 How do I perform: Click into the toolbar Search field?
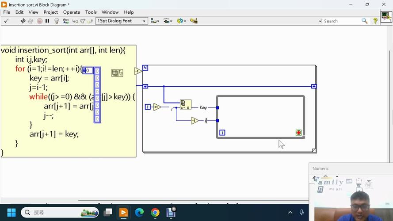pos(340,21)
